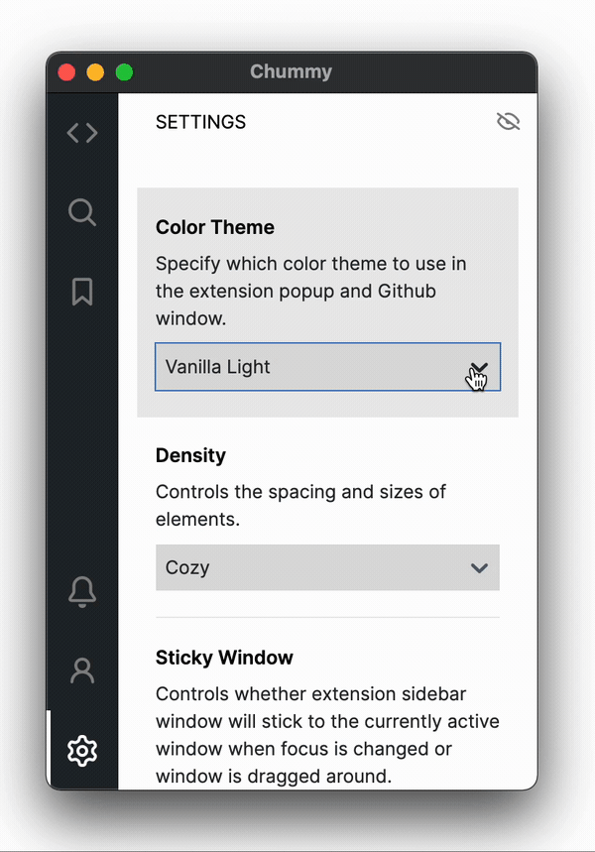Maximize the window with green button

[124, 72]
